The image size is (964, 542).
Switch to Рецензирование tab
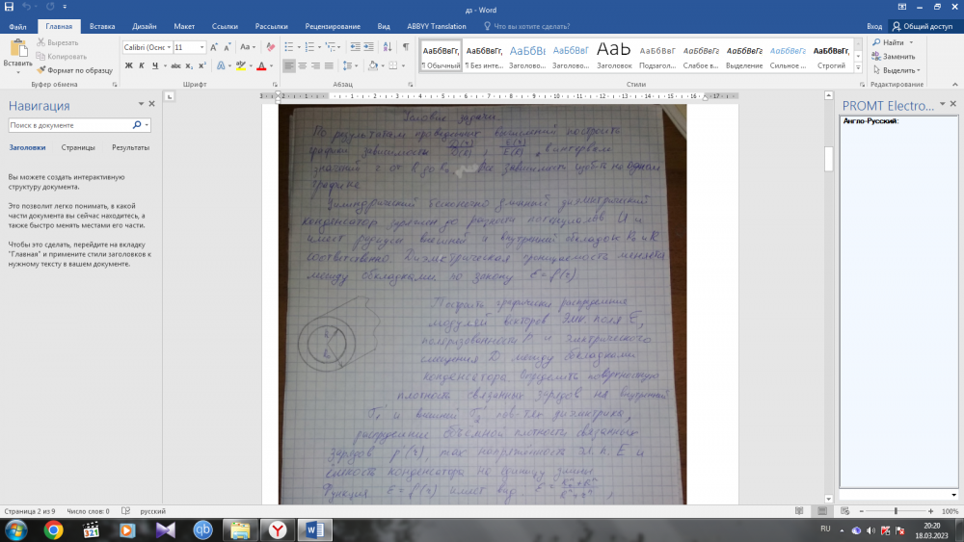click(x=333, y=26)
